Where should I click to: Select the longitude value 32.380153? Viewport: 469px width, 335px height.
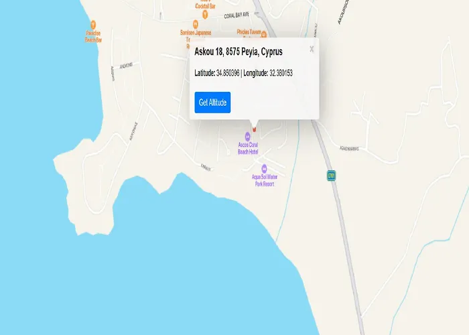click(x=281, y=73)
